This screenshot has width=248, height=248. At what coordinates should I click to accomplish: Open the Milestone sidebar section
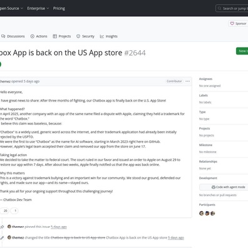pos(205,145)
